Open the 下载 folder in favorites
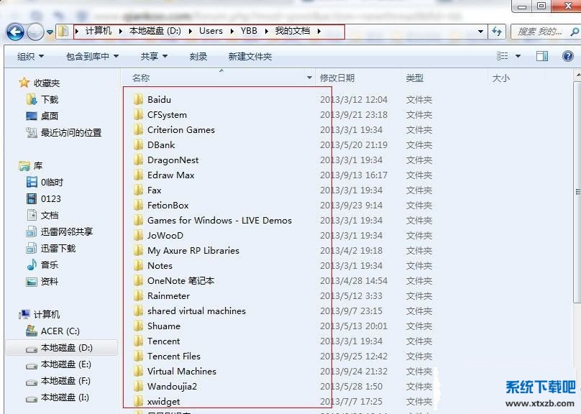Viewport: 581px width, 414px height. (x=49, y=100)
